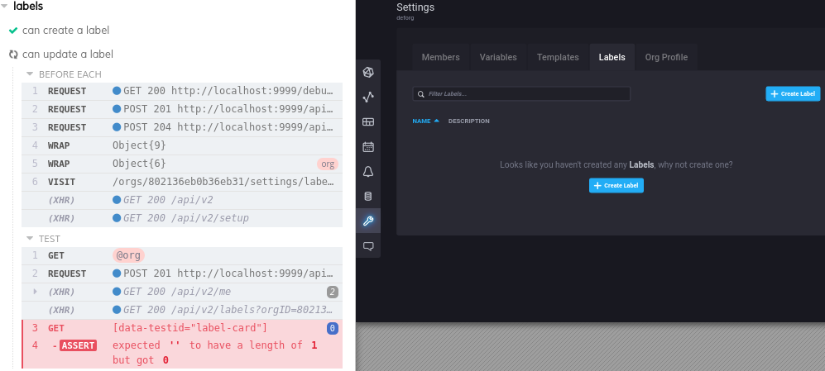
Task: Open the Org Profile tab
Action: tap(666, 57)
